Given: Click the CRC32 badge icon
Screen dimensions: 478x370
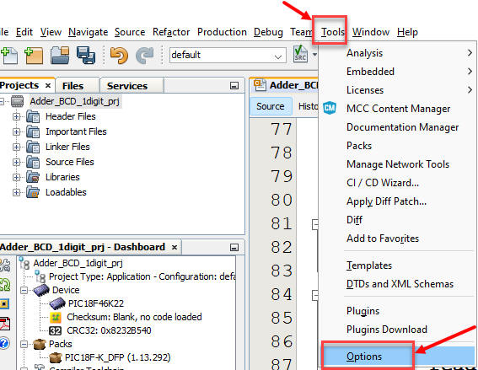Looking at the screenshot, I should (x=55, y=330).
